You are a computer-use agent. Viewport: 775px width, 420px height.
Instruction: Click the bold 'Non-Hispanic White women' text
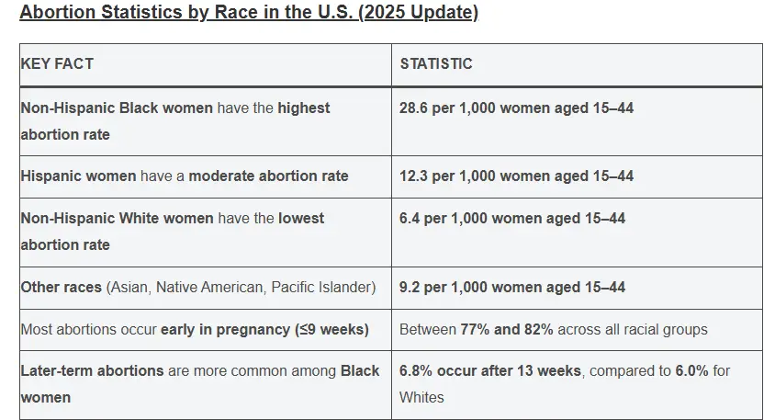tap(117, 218)
